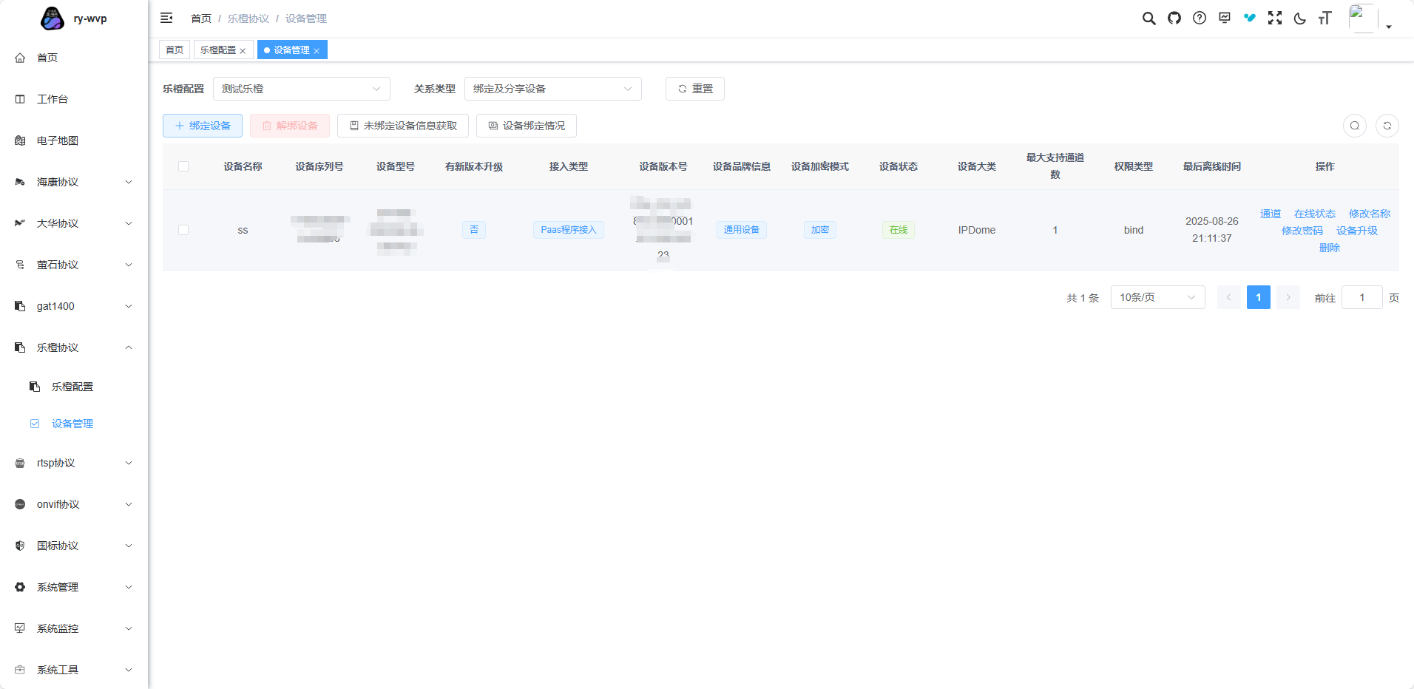Open the GitHub repository icon
1414x689 pixels.
tap(1174, 18)
